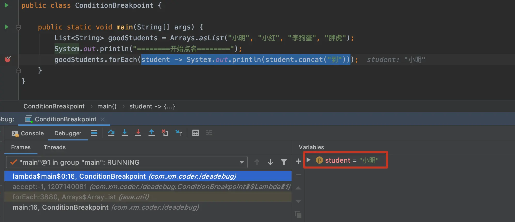Click ConditionBreakpoint in the breadcrumb bar
The width and height of the screenshot is (515, 222).
pyautogui.click(x=54, y=106)
